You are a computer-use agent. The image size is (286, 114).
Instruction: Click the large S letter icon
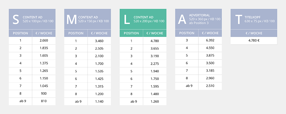click(x=16, y=20)
